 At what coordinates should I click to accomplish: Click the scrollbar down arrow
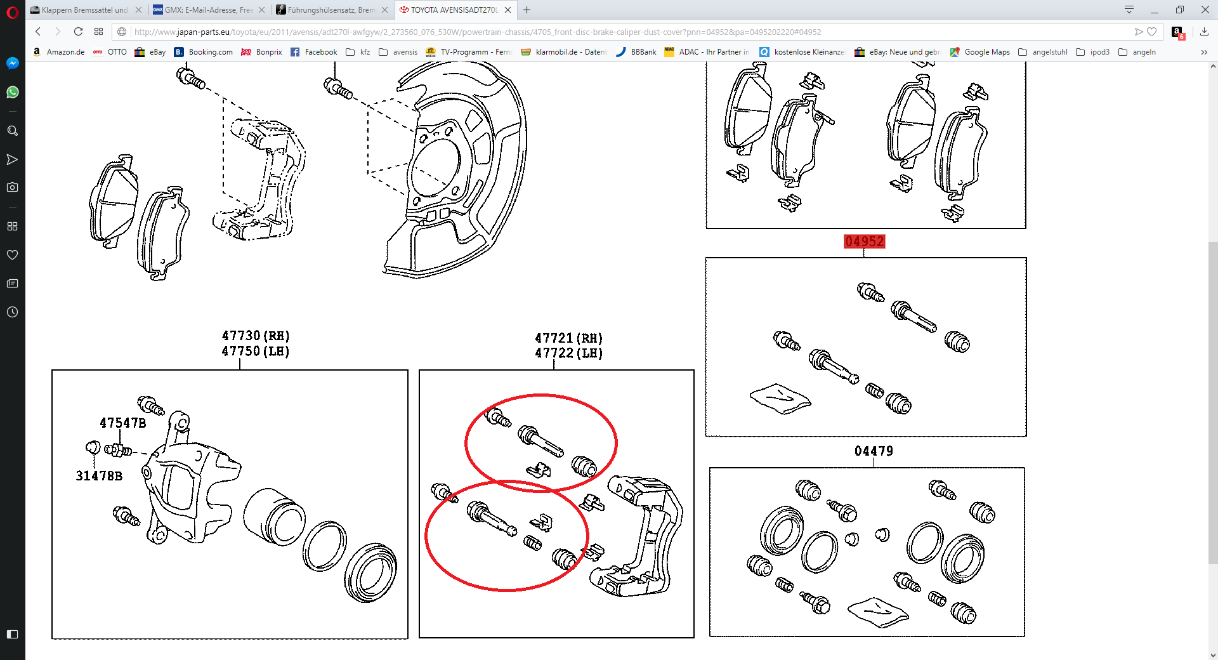pyautogui.click(x=1212, y=655)
